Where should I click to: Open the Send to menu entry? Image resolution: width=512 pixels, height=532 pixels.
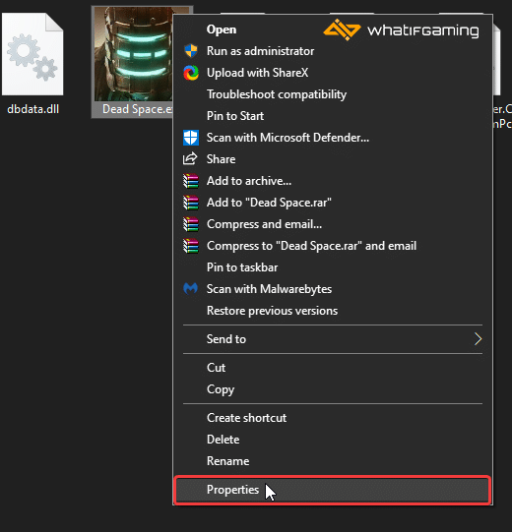[x=333, y=339]
